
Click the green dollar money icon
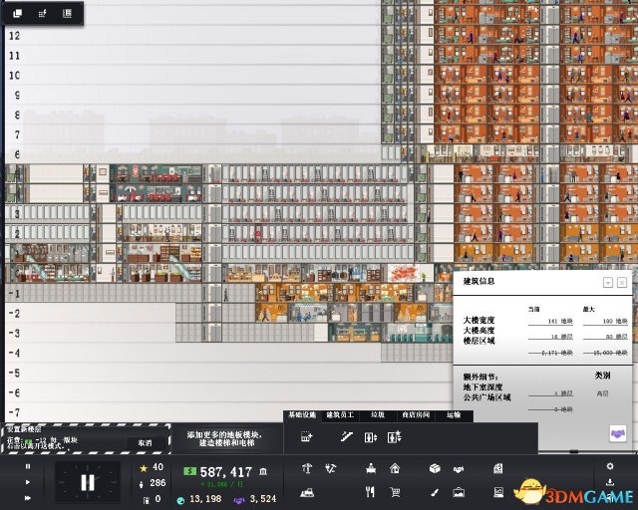189,471
